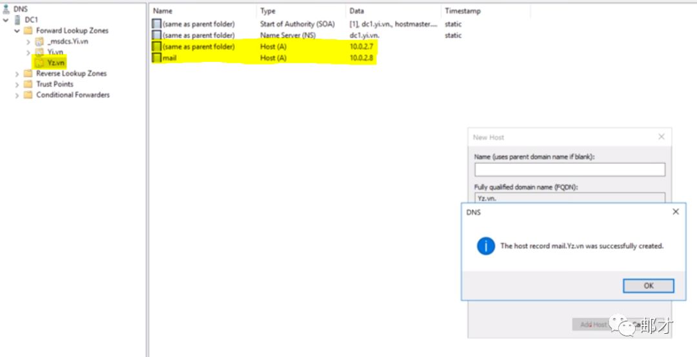Screen dimensions: 697x357
Task: Expand the Conditional Forwarders node
Action: tap(17, 95)
